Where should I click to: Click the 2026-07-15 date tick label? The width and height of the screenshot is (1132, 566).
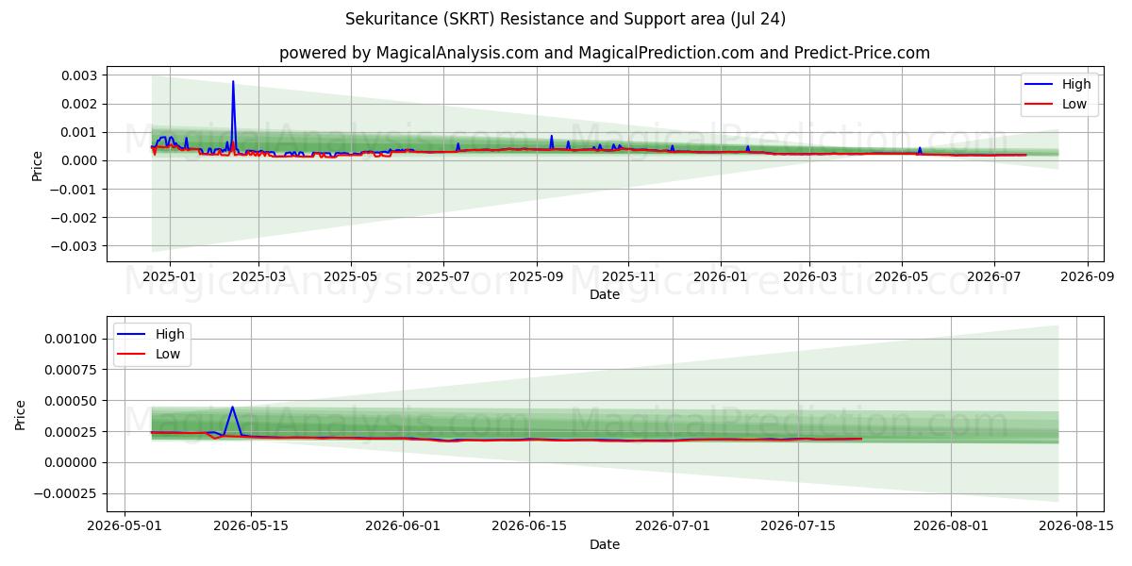pos(798,526)
